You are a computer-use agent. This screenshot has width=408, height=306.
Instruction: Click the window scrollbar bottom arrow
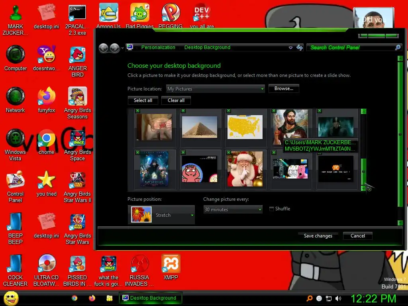click(400, 223)
